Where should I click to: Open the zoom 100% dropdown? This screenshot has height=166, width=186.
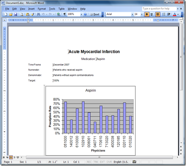(x=81, y=15)
